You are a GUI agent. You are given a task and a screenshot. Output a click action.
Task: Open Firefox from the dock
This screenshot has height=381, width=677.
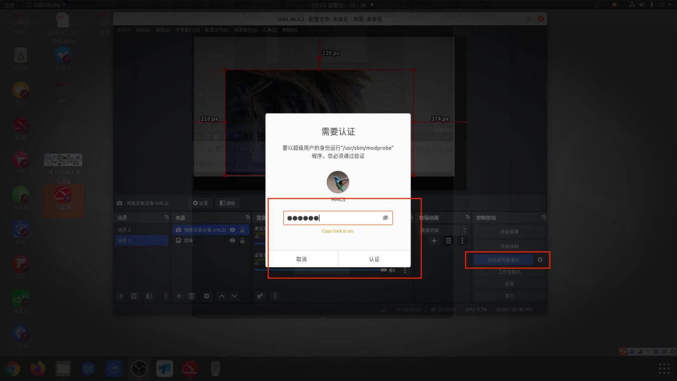pos(38,369)
